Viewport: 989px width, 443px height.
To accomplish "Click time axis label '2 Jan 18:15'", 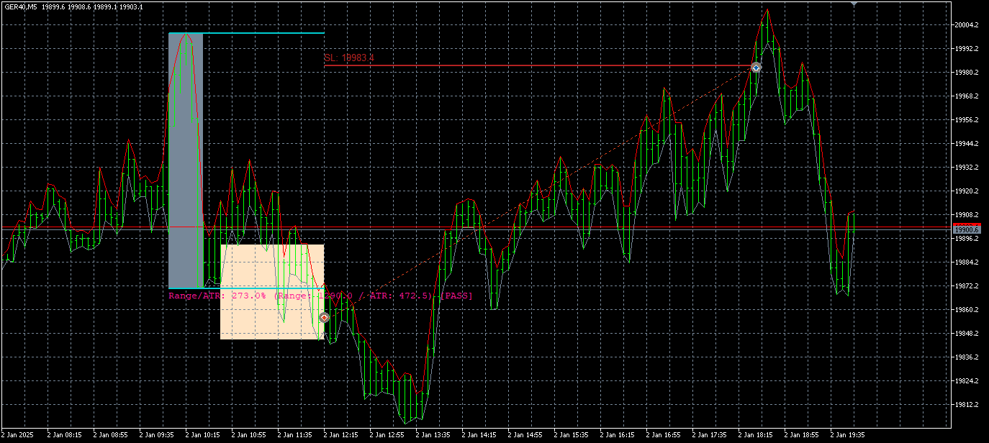I will tap(755, 435).
